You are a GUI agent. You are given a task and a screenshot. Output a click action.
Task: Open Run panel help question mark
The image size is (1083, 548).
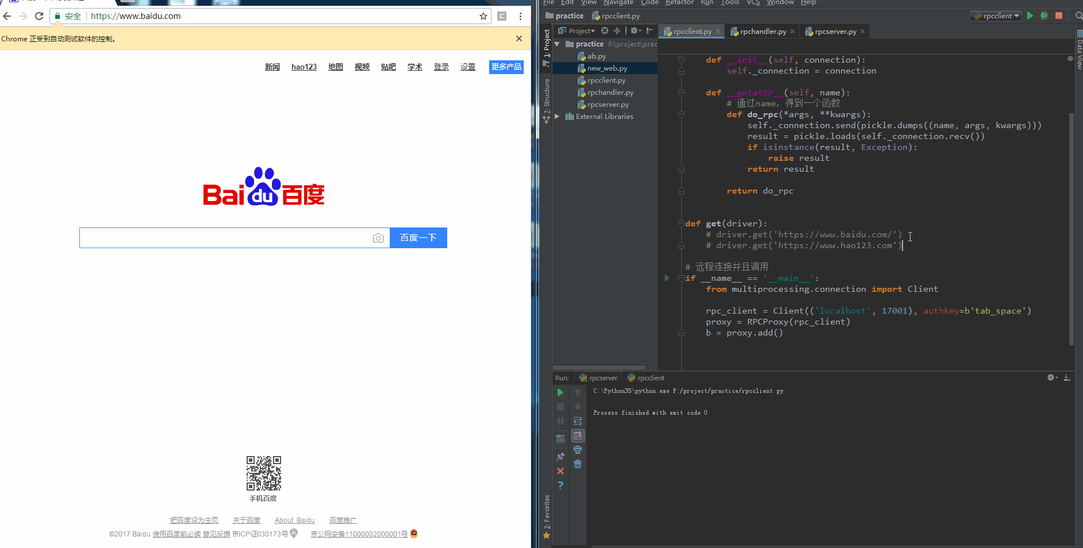coord(560,485)
